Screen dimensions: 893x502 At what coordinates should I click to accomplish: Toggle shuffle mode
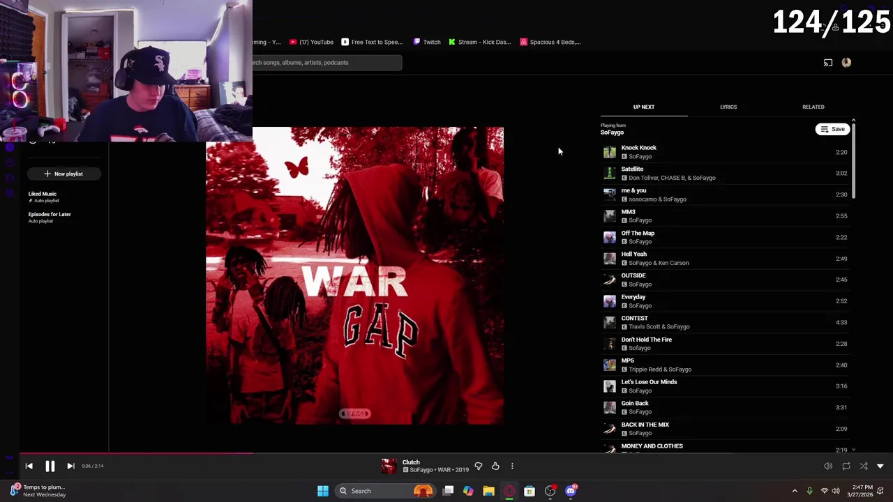click(864, 466)
